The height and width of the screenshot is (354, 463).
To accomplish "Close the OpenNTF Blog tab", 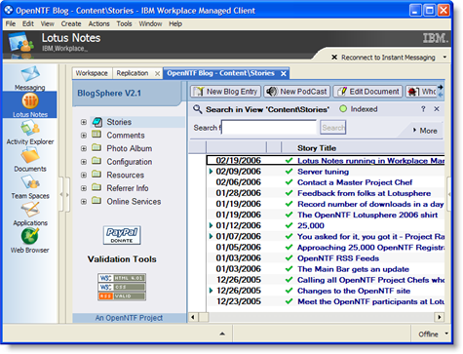I will coord(284,74).
